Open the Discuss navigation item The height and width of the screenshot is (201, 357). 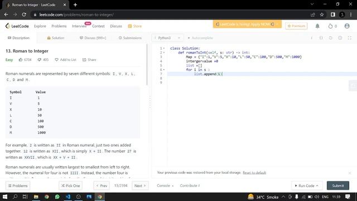click(116, 26)
